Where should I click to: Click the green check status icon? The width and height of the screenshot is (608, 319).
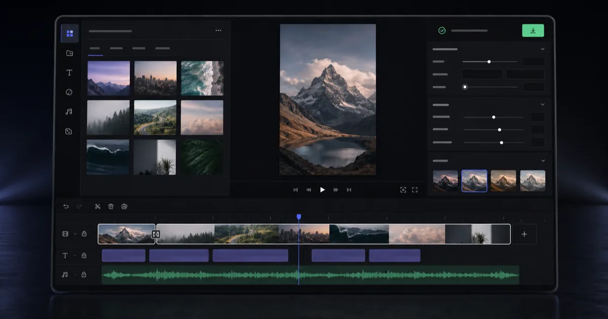coord(442,30)
